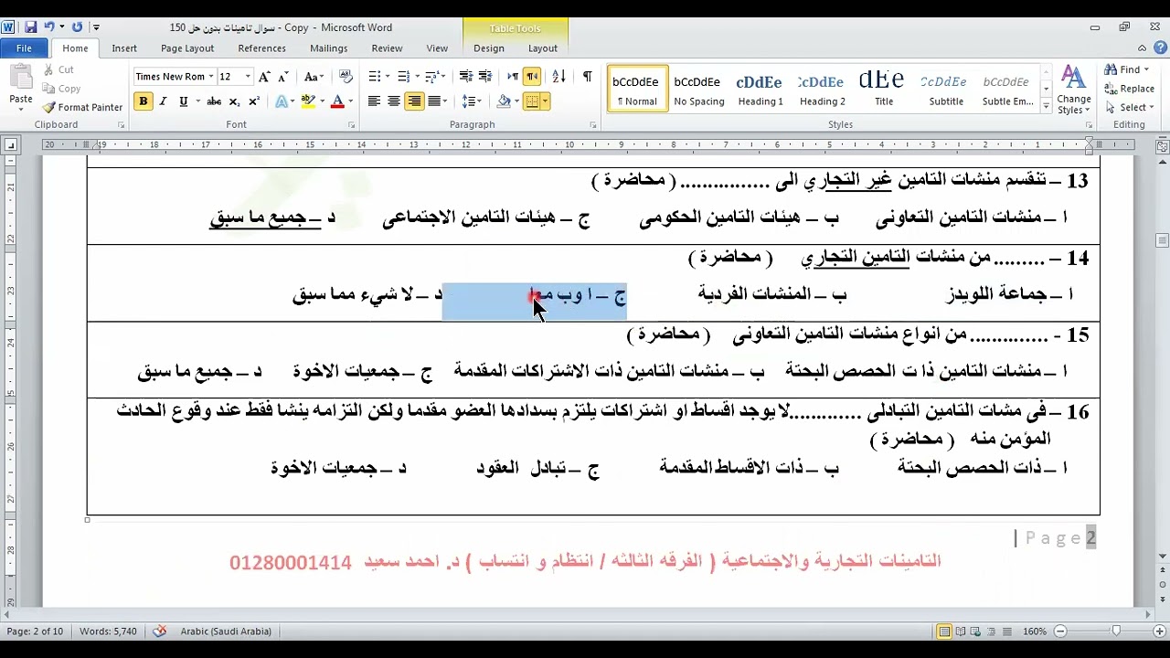Apply the No Spacing style
The height and width of the screenshot is (658, 1170).
[x=699, y=89]
